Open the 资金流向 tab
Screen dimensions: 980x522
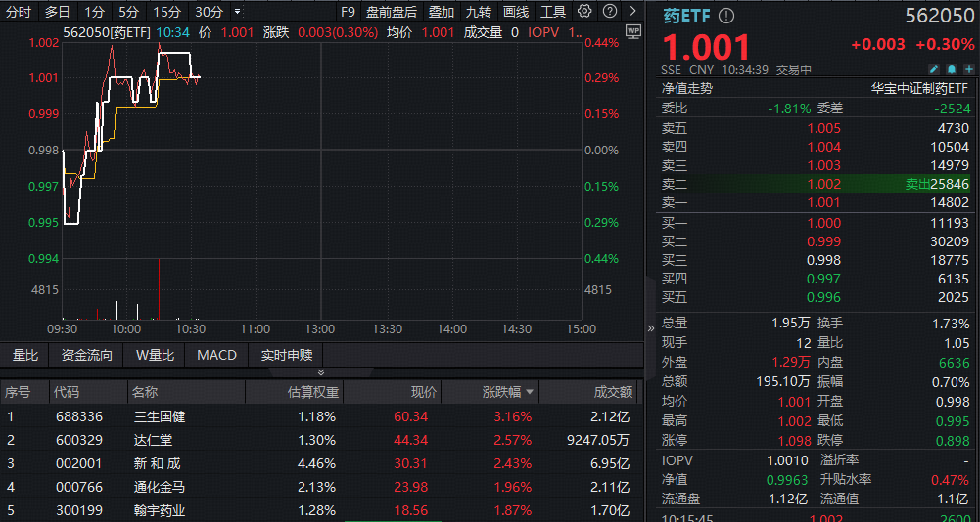87,355
